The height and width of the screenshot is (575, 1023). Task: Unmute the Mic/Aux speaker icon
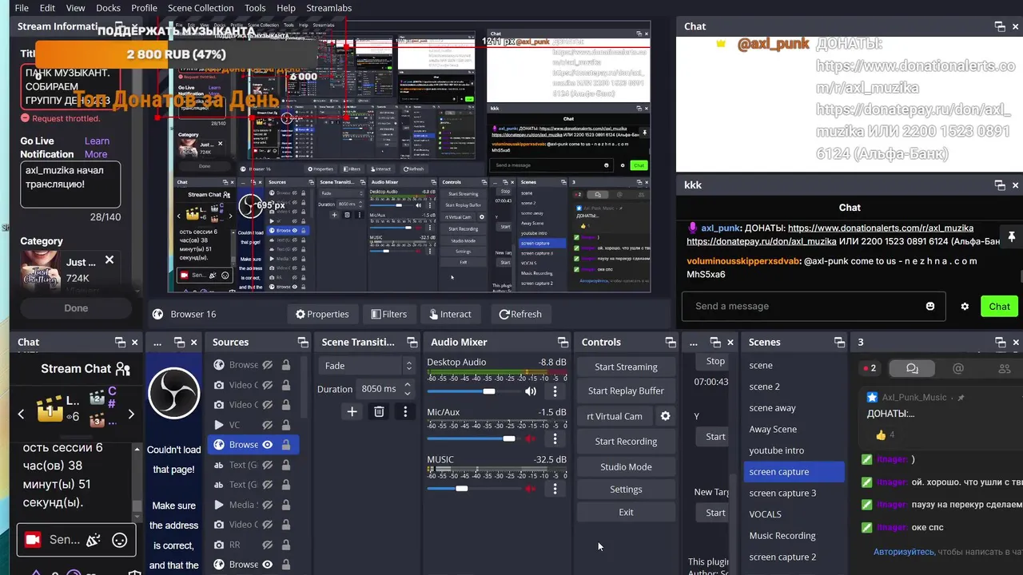click(x=531, y=439)
